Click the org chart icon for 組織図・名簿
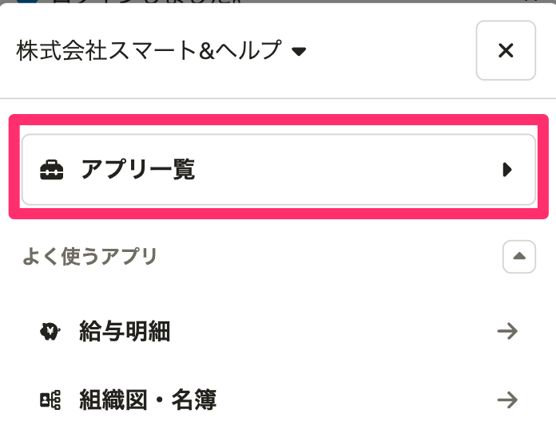 coord(50,400)
